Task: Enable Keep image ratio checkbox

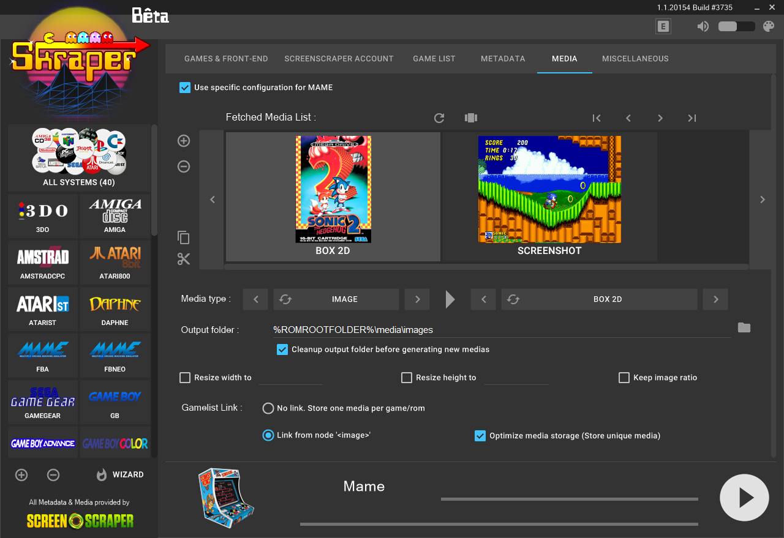Action: pyautogui.click(x=624, y=378)
